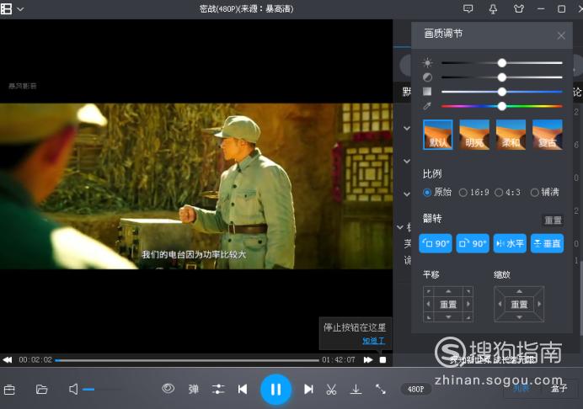Expand the second chevron in right sidebar list
583x409 pixels.
(x=407, y=162)
